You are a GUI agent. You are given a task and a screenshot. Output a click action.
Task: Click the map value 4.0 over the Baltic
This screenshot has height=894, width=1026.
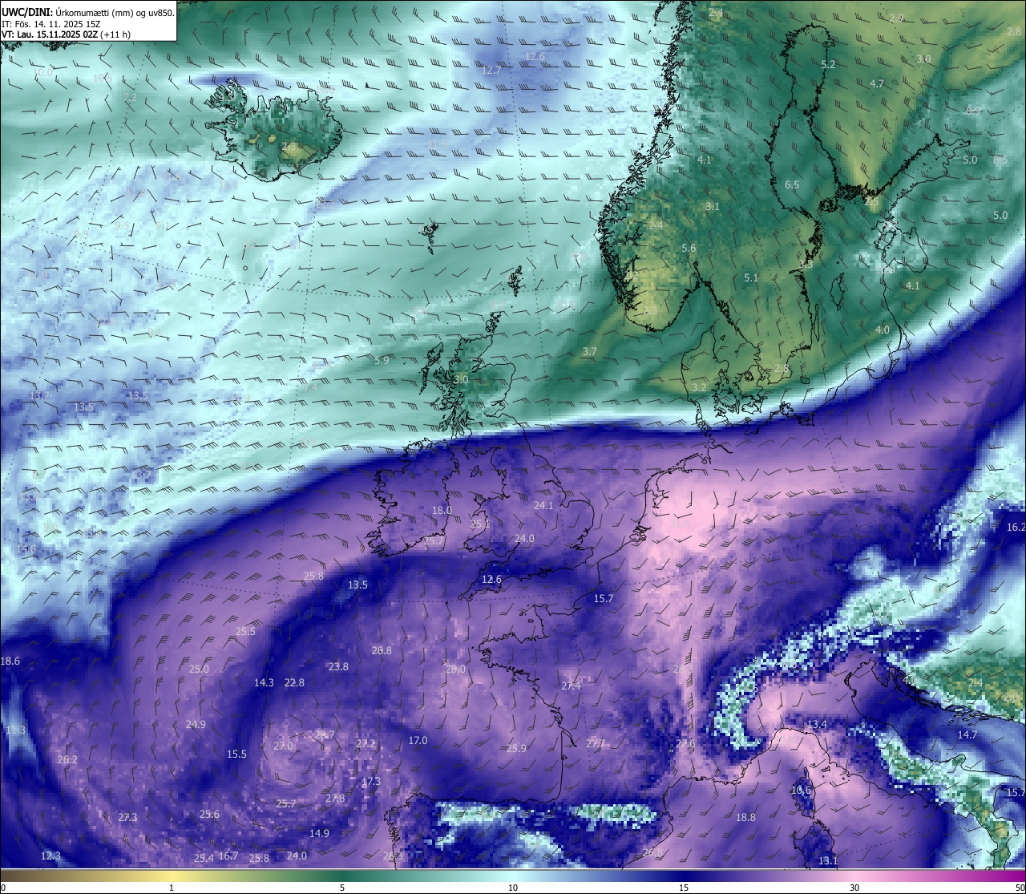coord(883,330)
